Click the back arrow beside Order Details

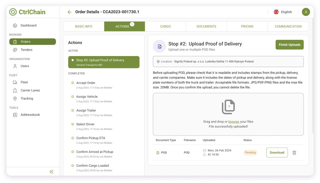click(x=69, y=12)
